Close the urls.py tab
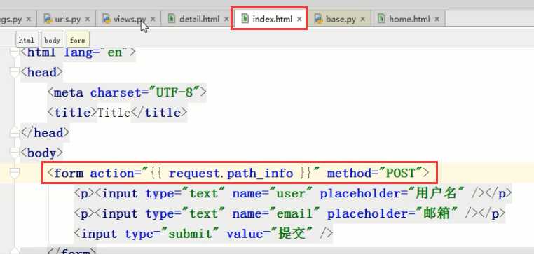Viewport: 534px width, 254px height. [88, 19]
